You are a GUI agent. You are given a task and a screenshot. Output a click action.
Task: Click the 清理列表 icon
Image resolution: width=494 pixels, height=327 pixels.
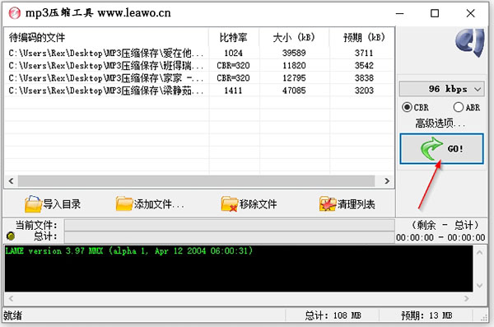tap(328, 203)
